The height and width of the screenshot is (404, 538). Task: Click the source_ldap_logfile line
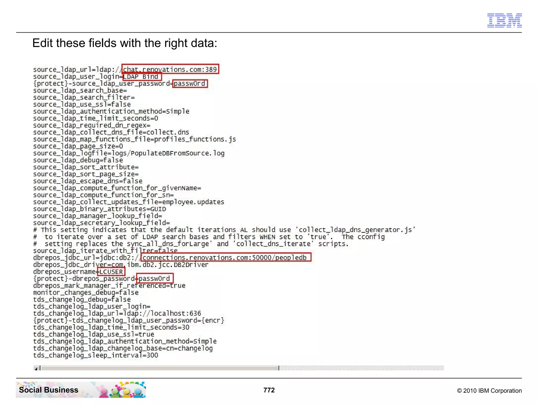(129, 153)
